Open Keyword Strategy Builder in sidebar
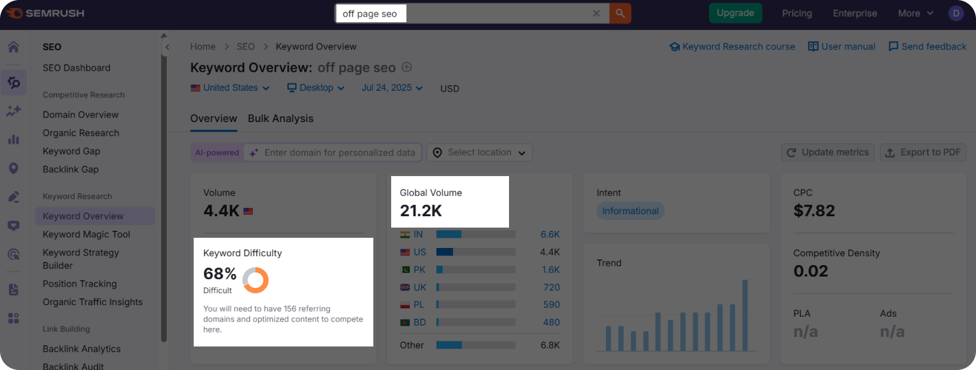The width and height of the screenshot is (976, 370). [81, 259]
